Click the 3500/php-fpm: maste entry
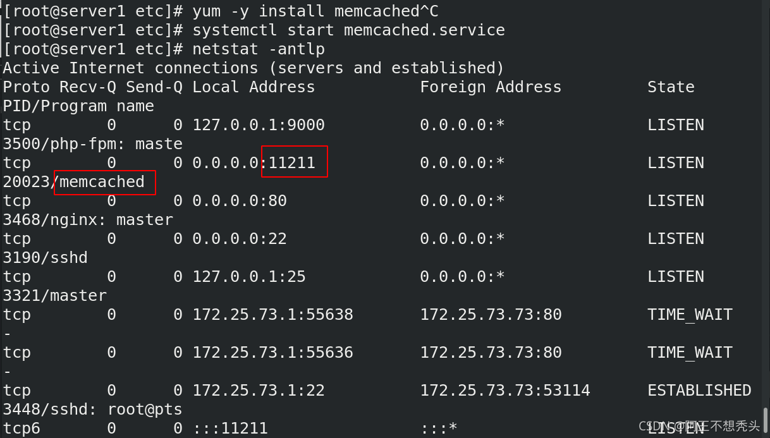Screen dimensions: 770x438 pos(93,144)
